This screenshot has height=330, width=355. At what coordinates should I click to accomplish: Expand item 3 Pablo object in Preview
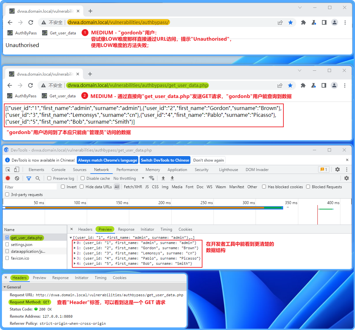(75, 258)
